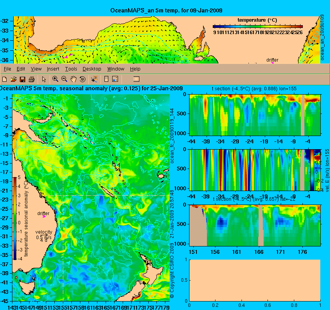Click inside the empty axes at bottom right
Screen dimensions: 330x310
(255, 281)
